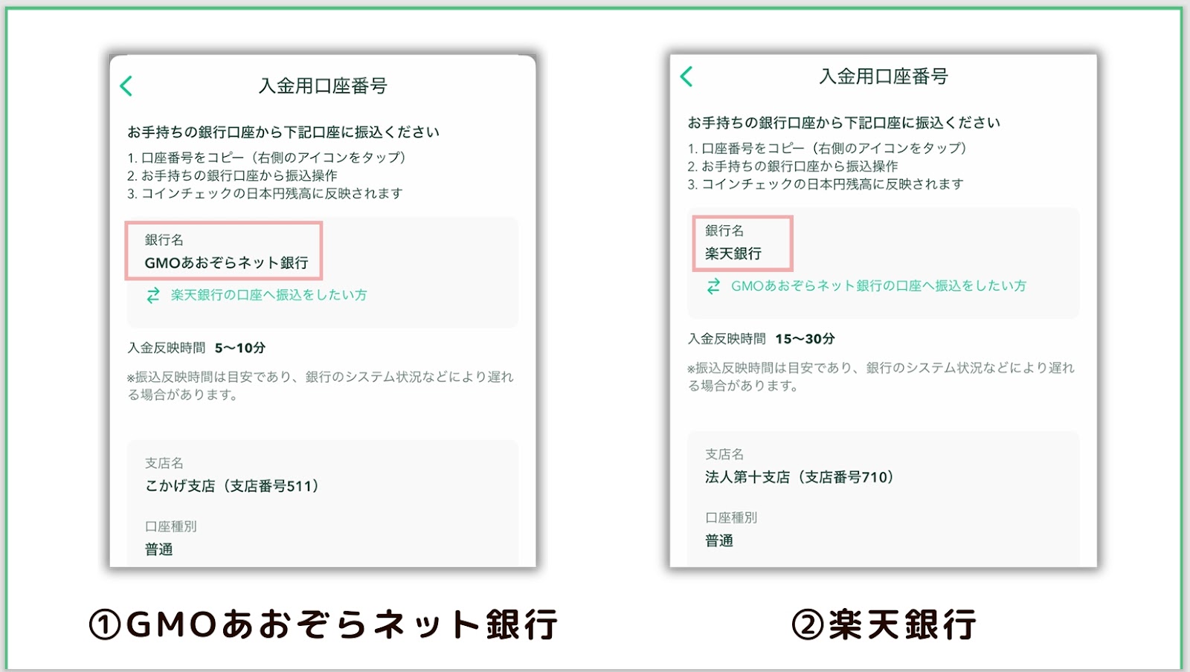This screenshot has width=1190, height=672.
Task: Click swap icon beside 楽天銀行の口座へ振込 link
Action: 153,295
